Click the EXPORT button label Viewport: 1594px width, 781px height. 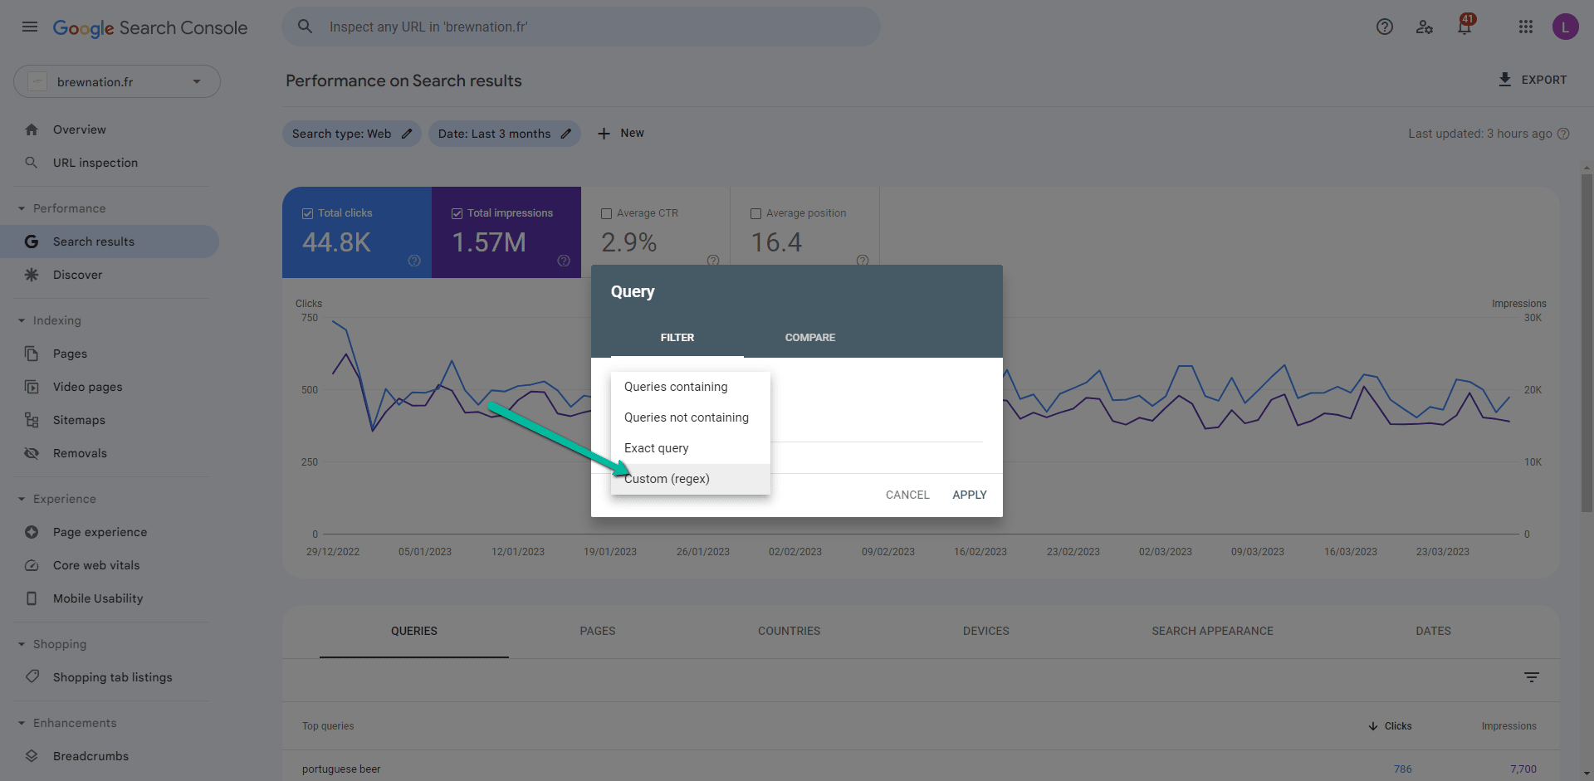point(1544,80)
